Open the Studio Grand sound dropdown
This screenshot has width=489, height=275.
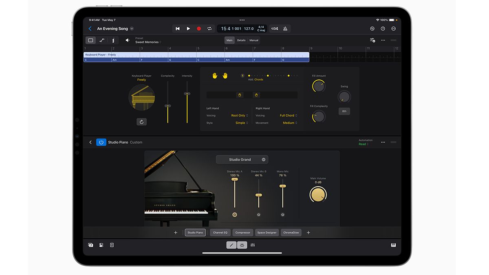[x=242, y=159]
